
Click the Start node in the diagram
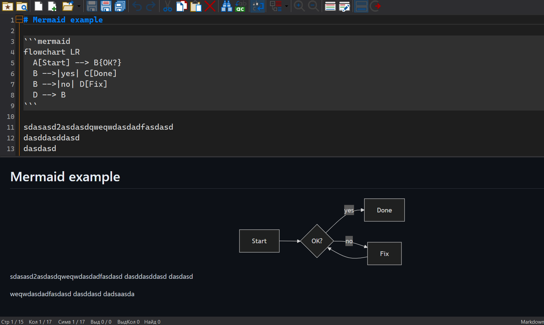coord(259,241)
